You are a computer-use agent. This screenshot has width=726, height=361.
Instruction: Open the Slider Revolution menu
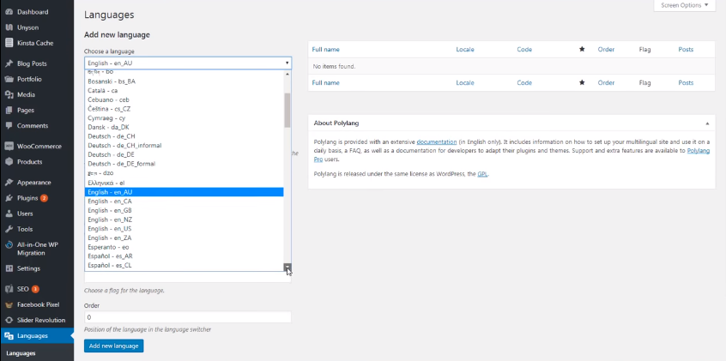[x=41, y=321]
